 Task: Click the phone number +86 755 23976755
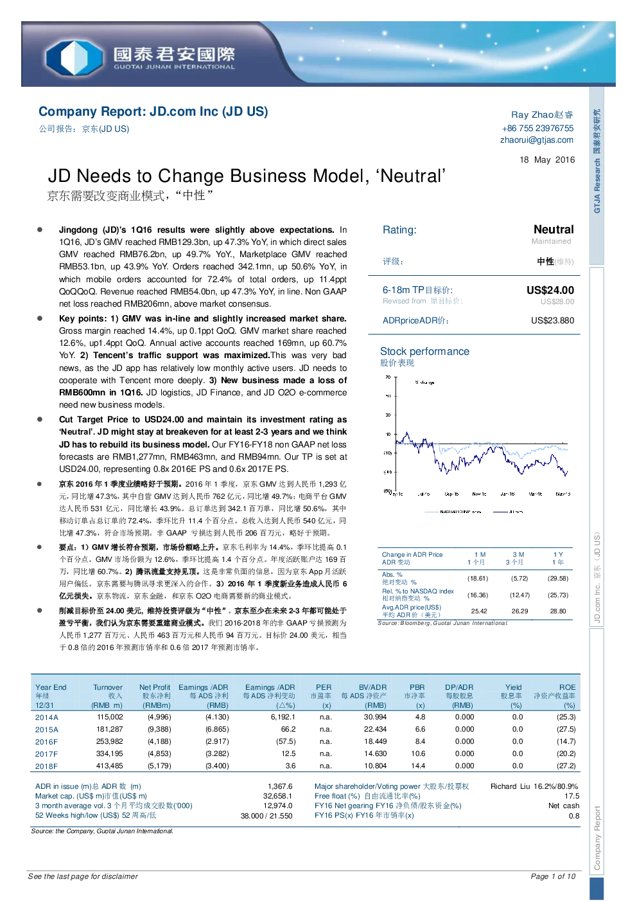538,128
